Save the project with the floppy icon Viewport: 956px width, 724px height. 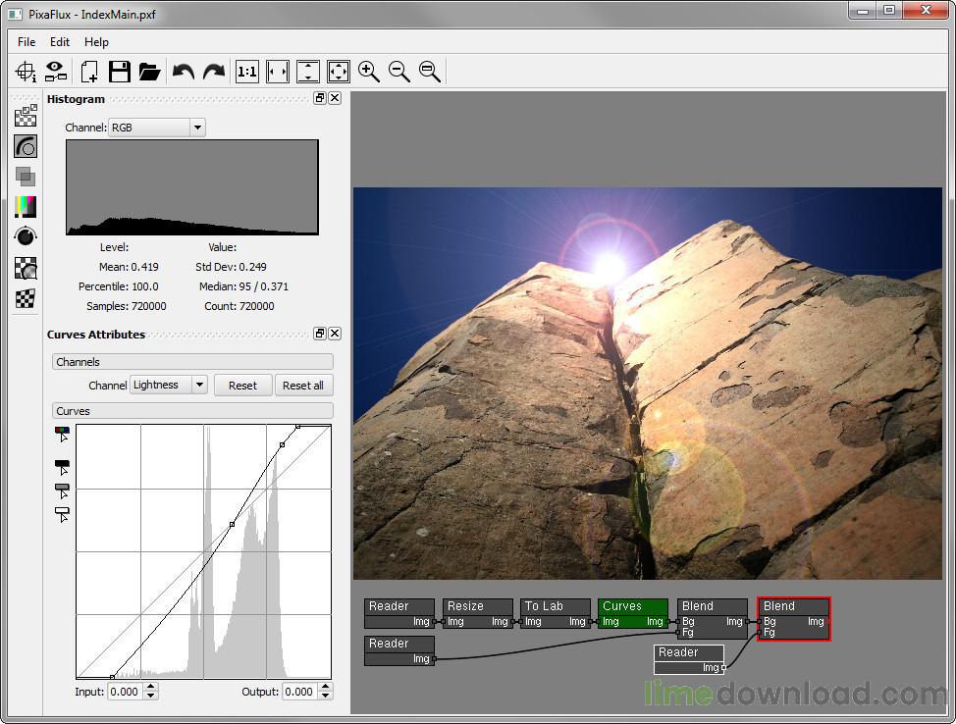click(119, 71)
